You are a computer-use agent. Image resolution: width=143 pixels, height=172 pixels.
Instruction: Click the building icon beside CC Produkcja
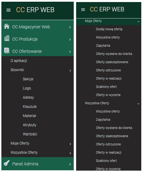tap(7, 38)
